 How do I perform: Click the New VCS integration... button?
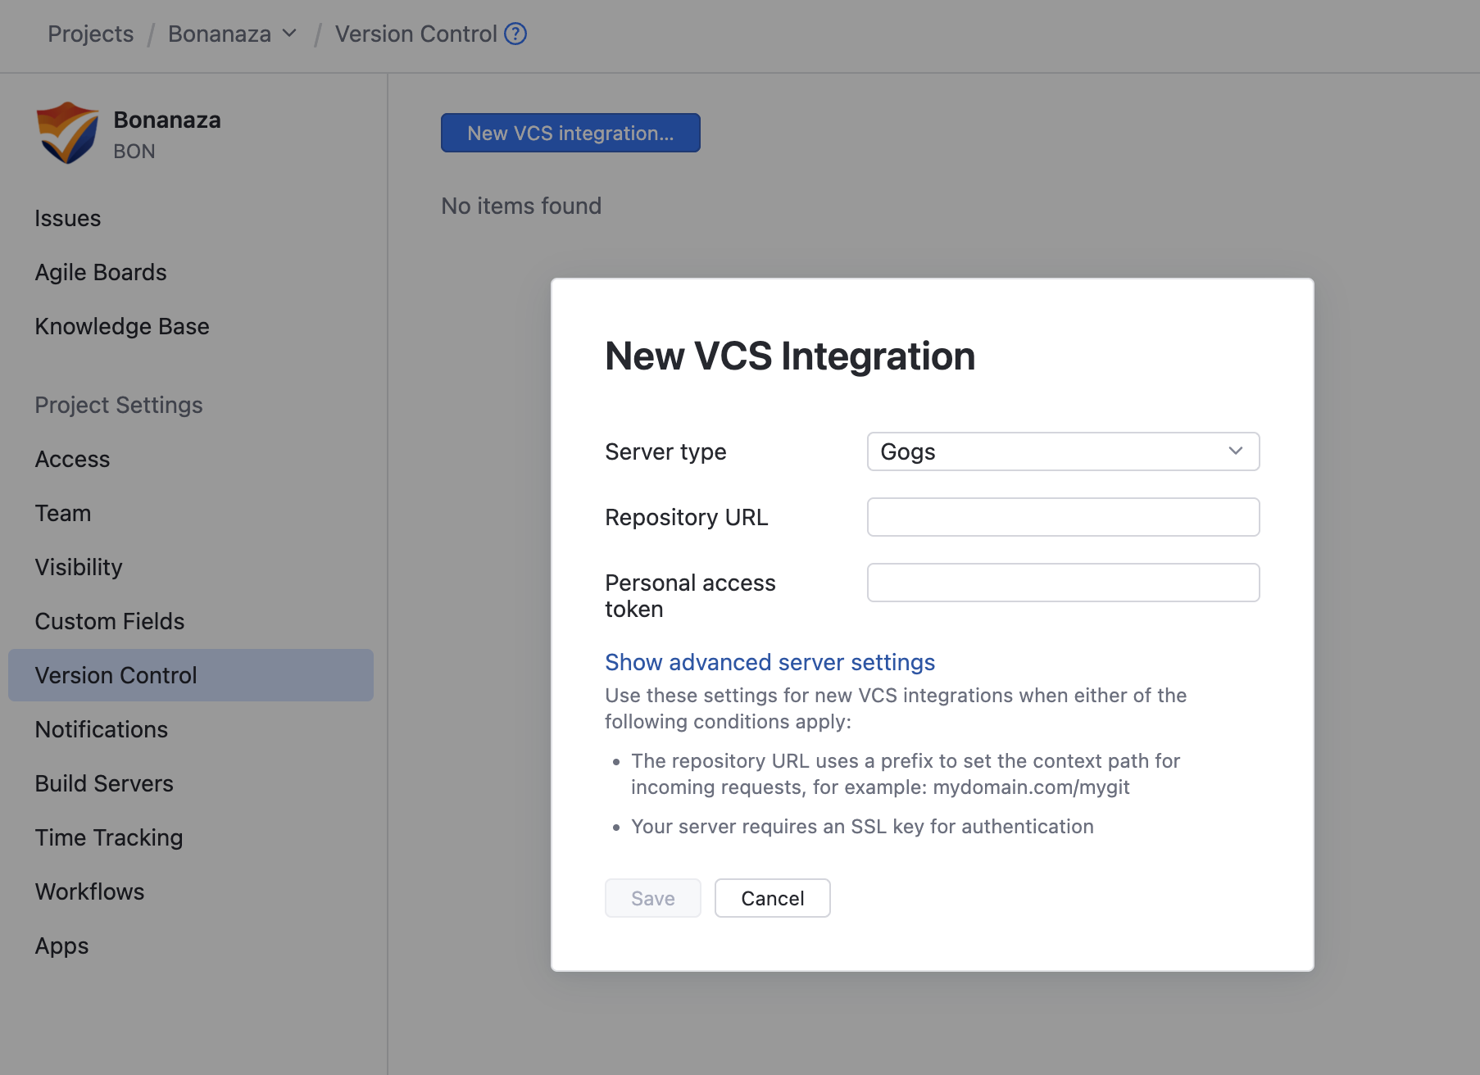point(570,133)
